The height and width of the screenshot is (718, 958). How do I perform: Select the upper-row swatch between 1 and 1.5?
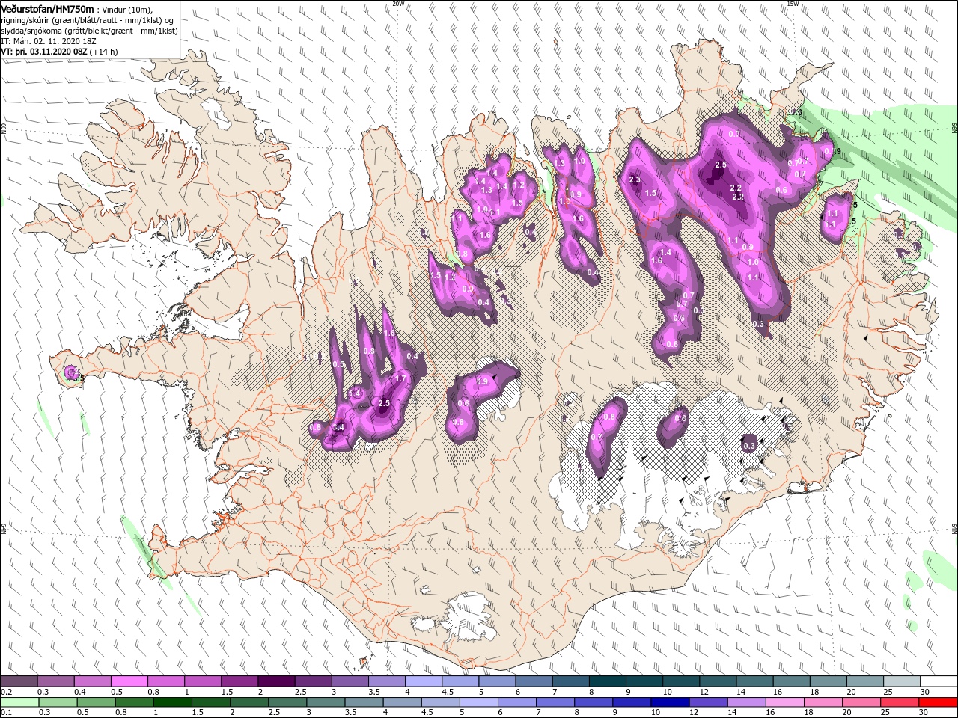(x=202, y=681)
